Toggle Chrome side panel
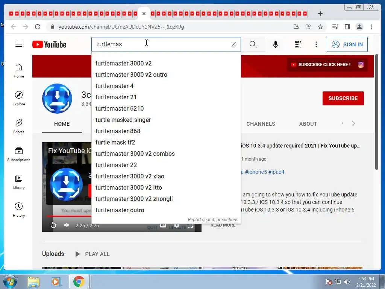 347,27
